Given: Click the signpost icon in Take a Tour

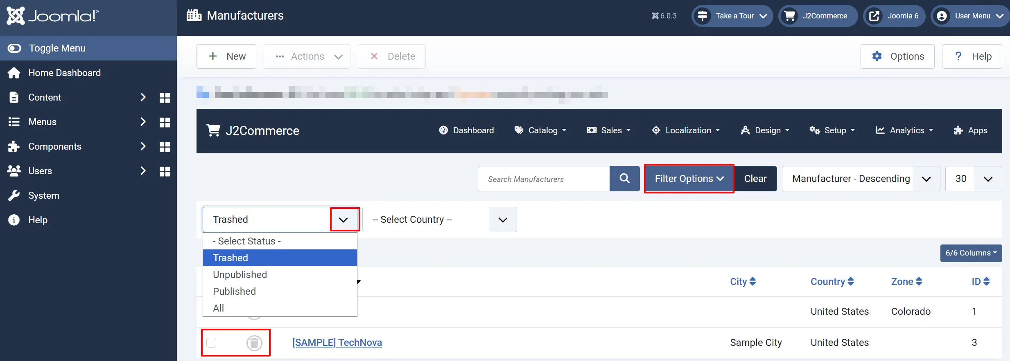Looking at the screenshot, I should point(703,16).
